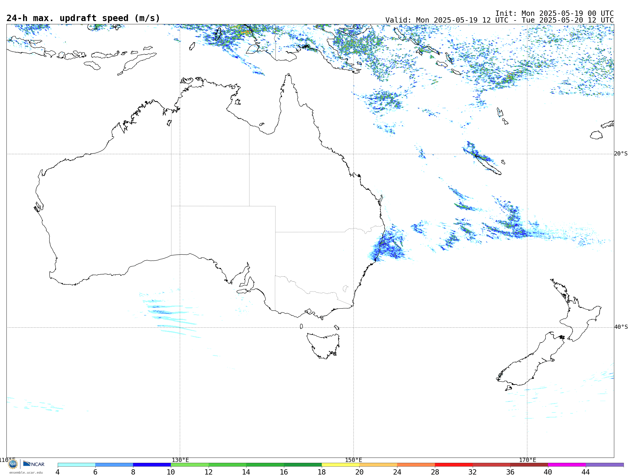Pick the light orange 20–24 colorbar swatch

[378, 465]
